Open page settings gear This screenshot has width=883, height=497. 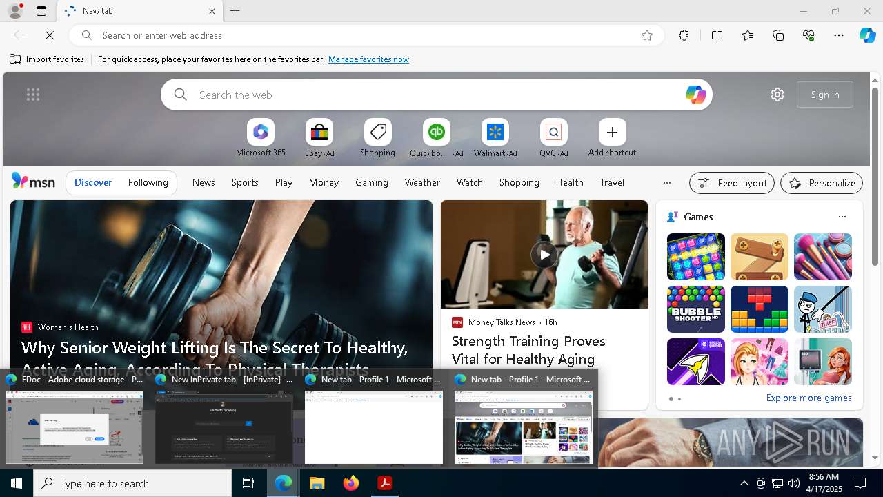[777, 95]
